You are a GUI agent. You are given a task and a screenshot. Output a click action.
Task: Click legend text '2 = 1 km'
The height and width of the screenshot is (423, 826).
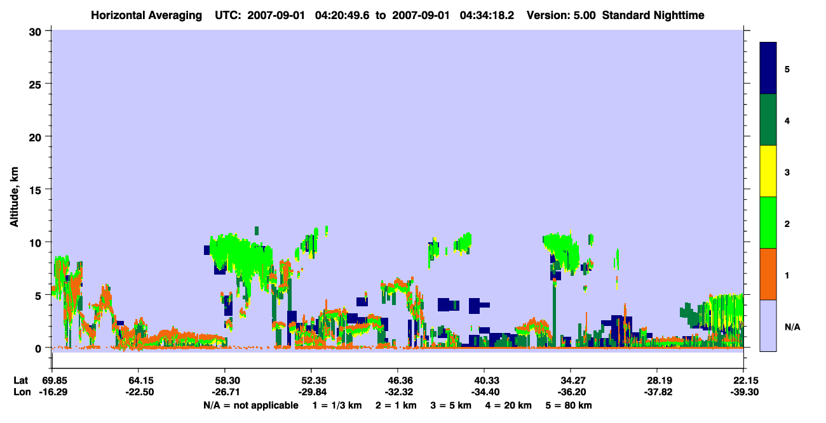coord(396,405)
